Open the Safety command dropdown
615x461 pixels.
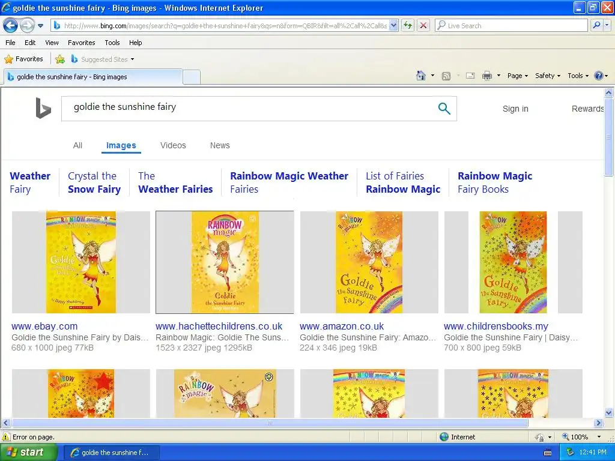tap(548, 76)
